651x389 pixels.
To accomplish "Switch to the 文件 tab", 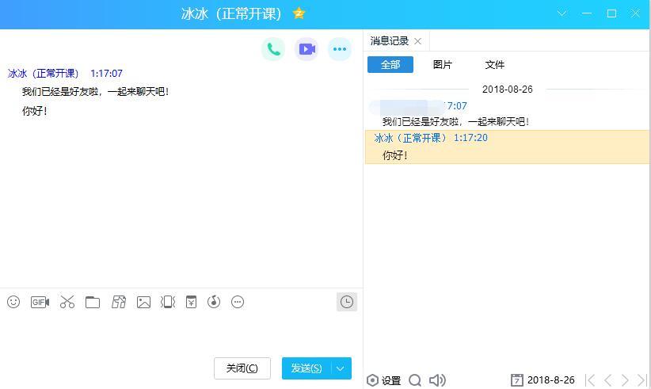I will tap(495, 65).
